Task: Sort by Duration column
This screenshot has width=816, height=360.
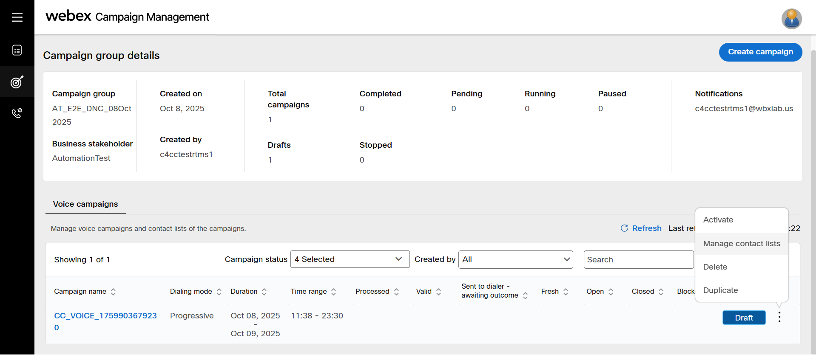Action: point(264,292)
